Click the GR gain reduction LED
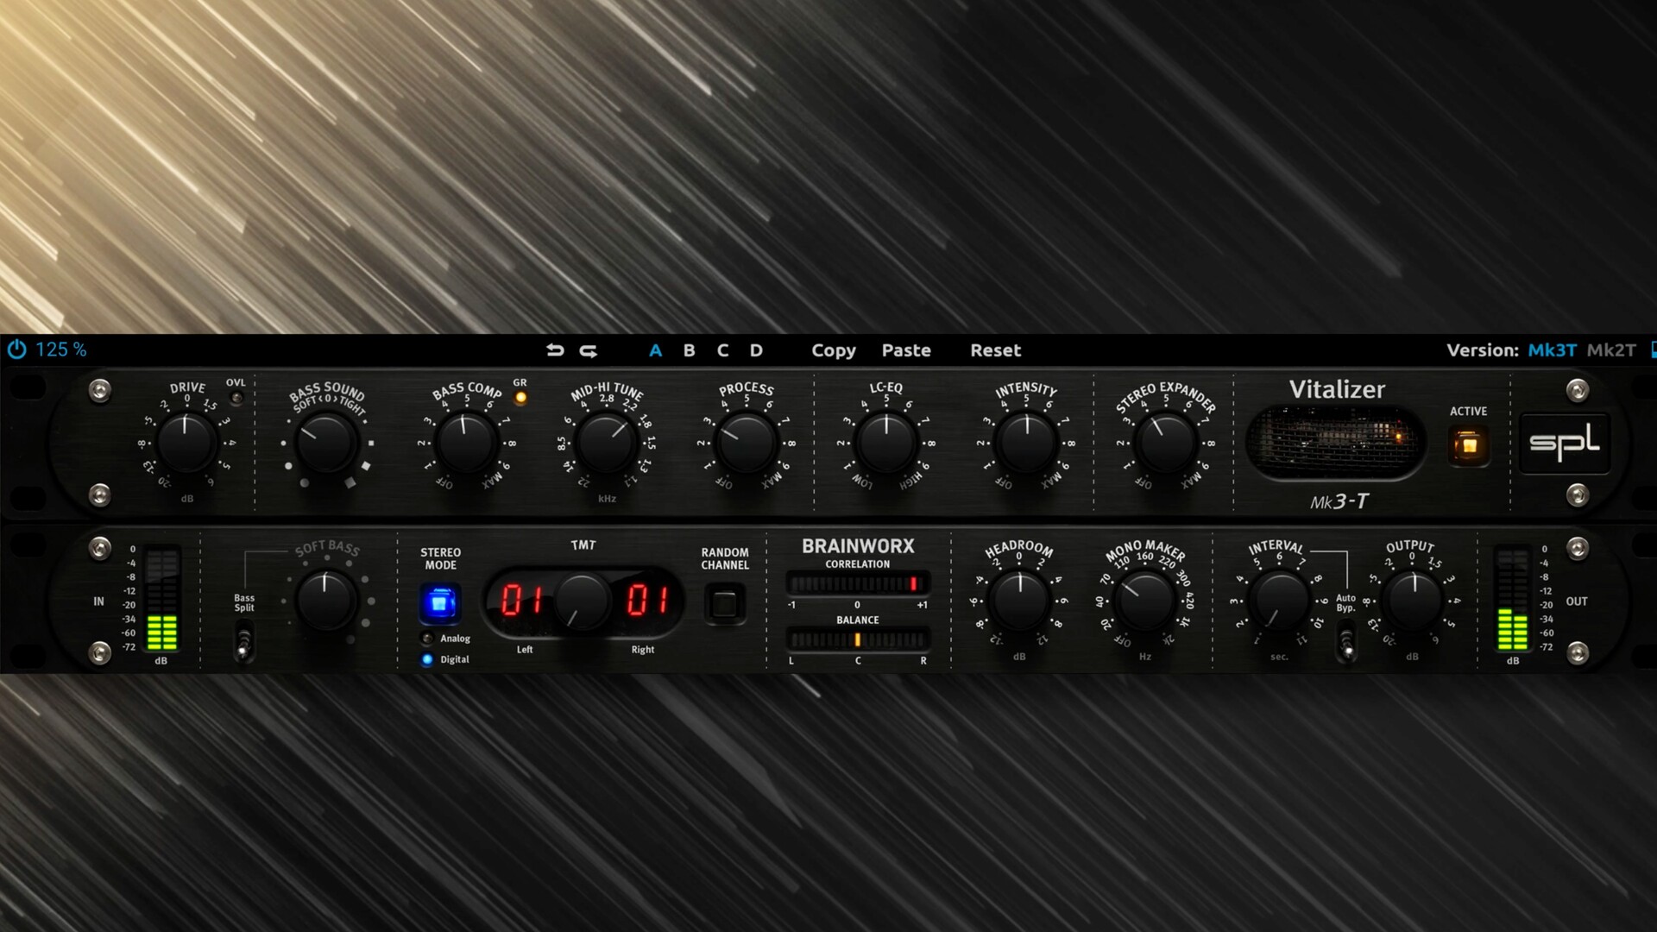The image size is (1657, 932). point(520,398)
